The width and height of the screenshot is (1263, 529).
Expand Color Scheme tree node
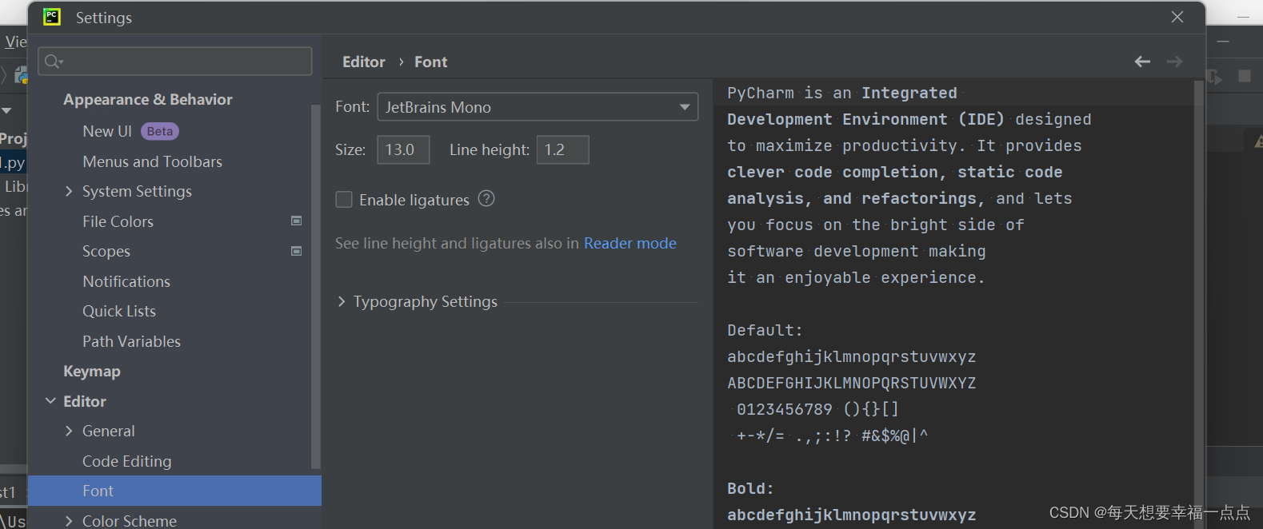[69, 521]
